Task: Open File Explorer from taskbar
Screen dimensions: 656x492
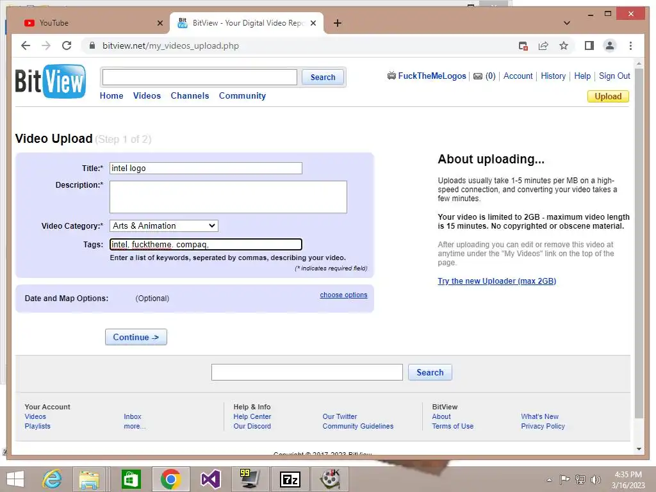Action: [x=90, y=479]
